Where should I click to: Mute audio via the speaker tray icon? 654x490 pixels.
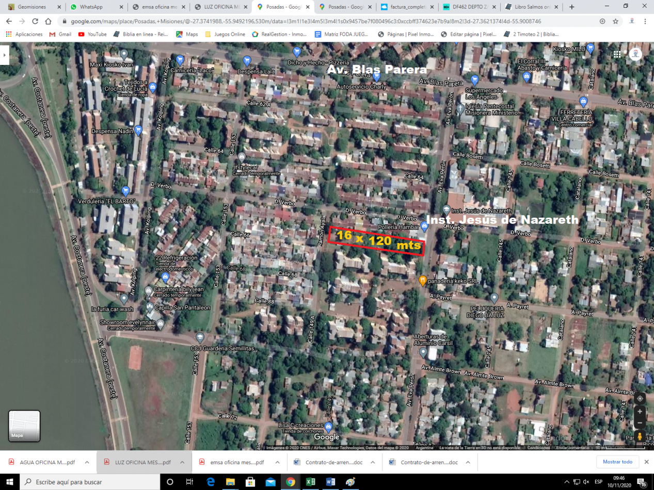click(586, 483)
